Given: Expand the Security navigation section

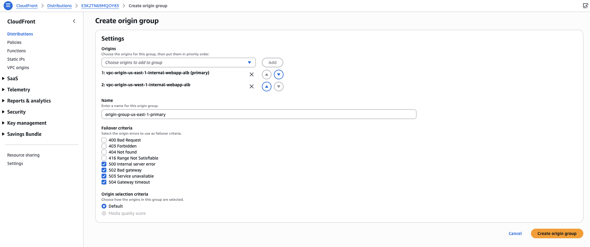Looking at the screenshot, I should (16, 112).
